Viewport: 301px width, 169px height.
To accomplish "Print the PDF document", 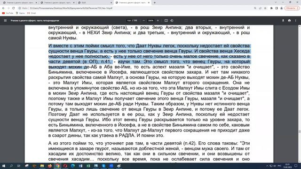I will (x=289, y=21).
